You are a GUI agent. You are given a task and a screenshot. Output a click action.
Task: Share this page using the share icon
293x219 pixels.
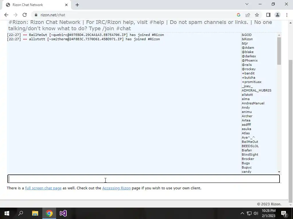click(248, 15)
